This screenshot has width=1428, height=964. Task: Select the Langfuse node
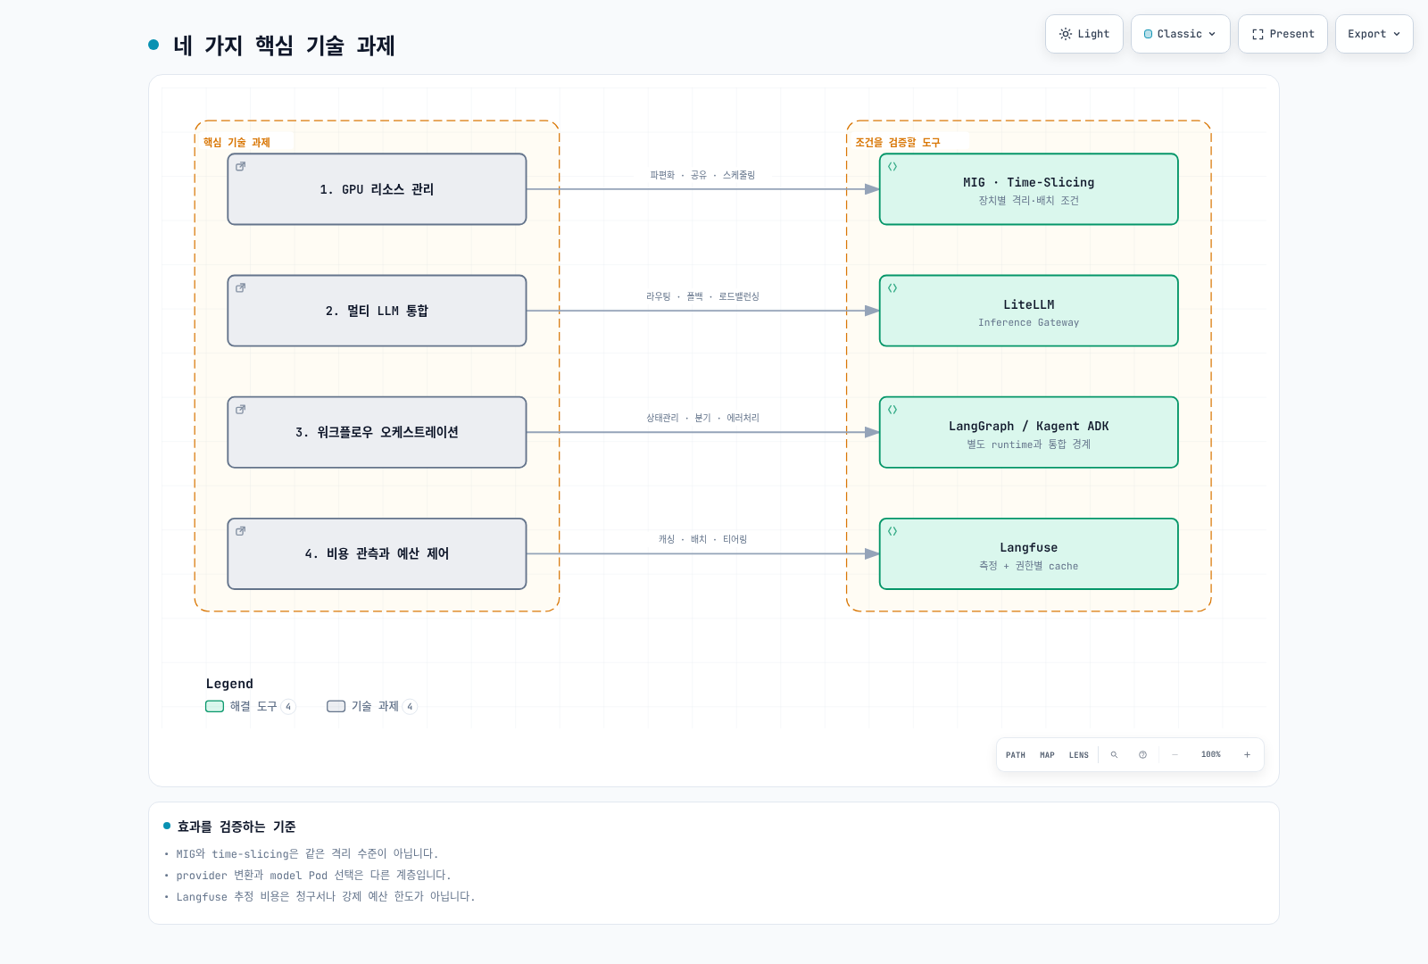1029,553
